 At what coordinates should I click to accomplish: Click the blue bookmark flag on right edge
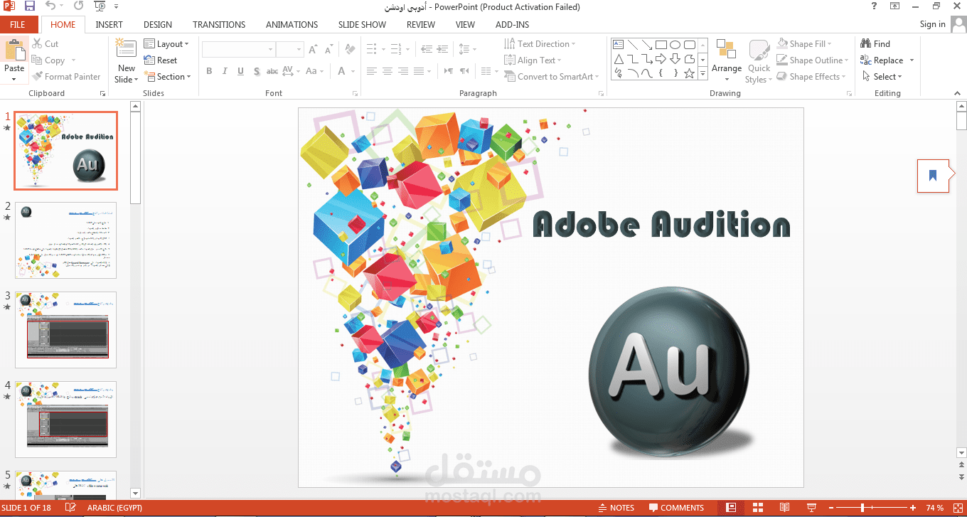[933, 175]
